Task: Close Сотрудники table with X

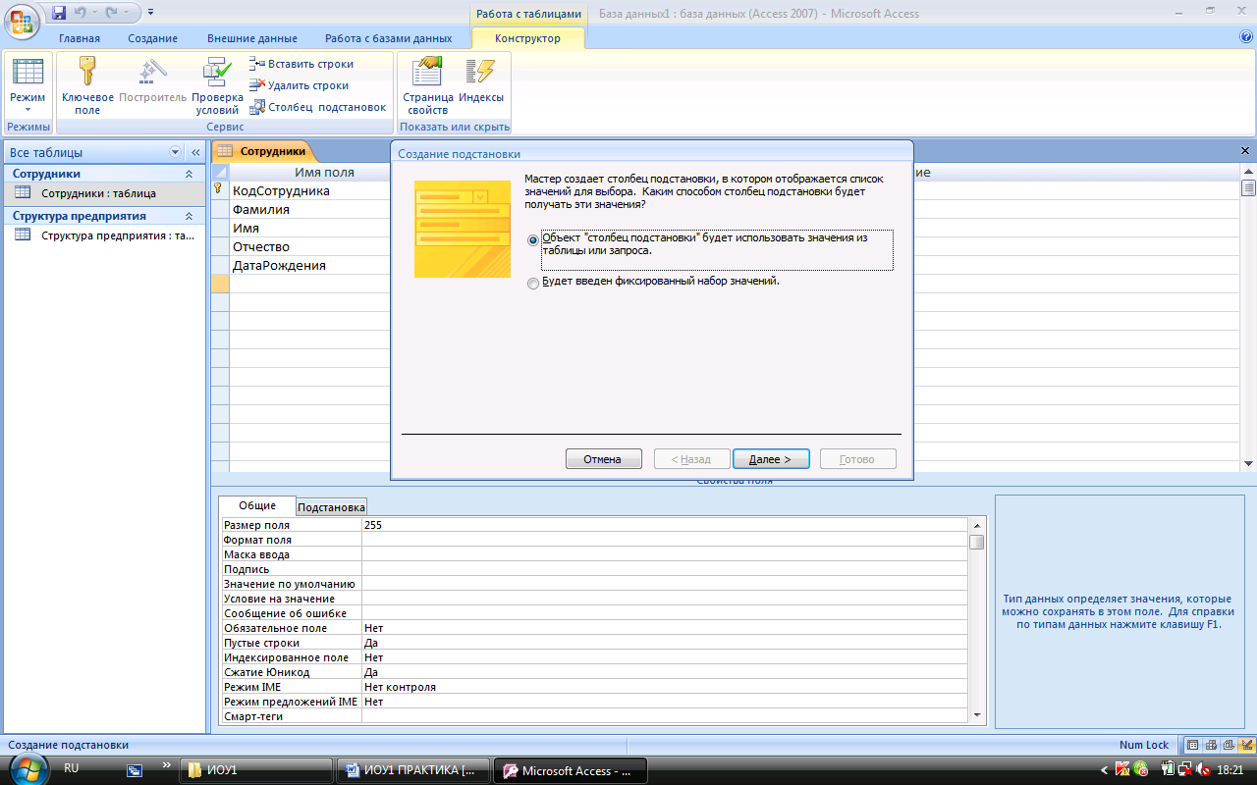Action: (1246, 151)
